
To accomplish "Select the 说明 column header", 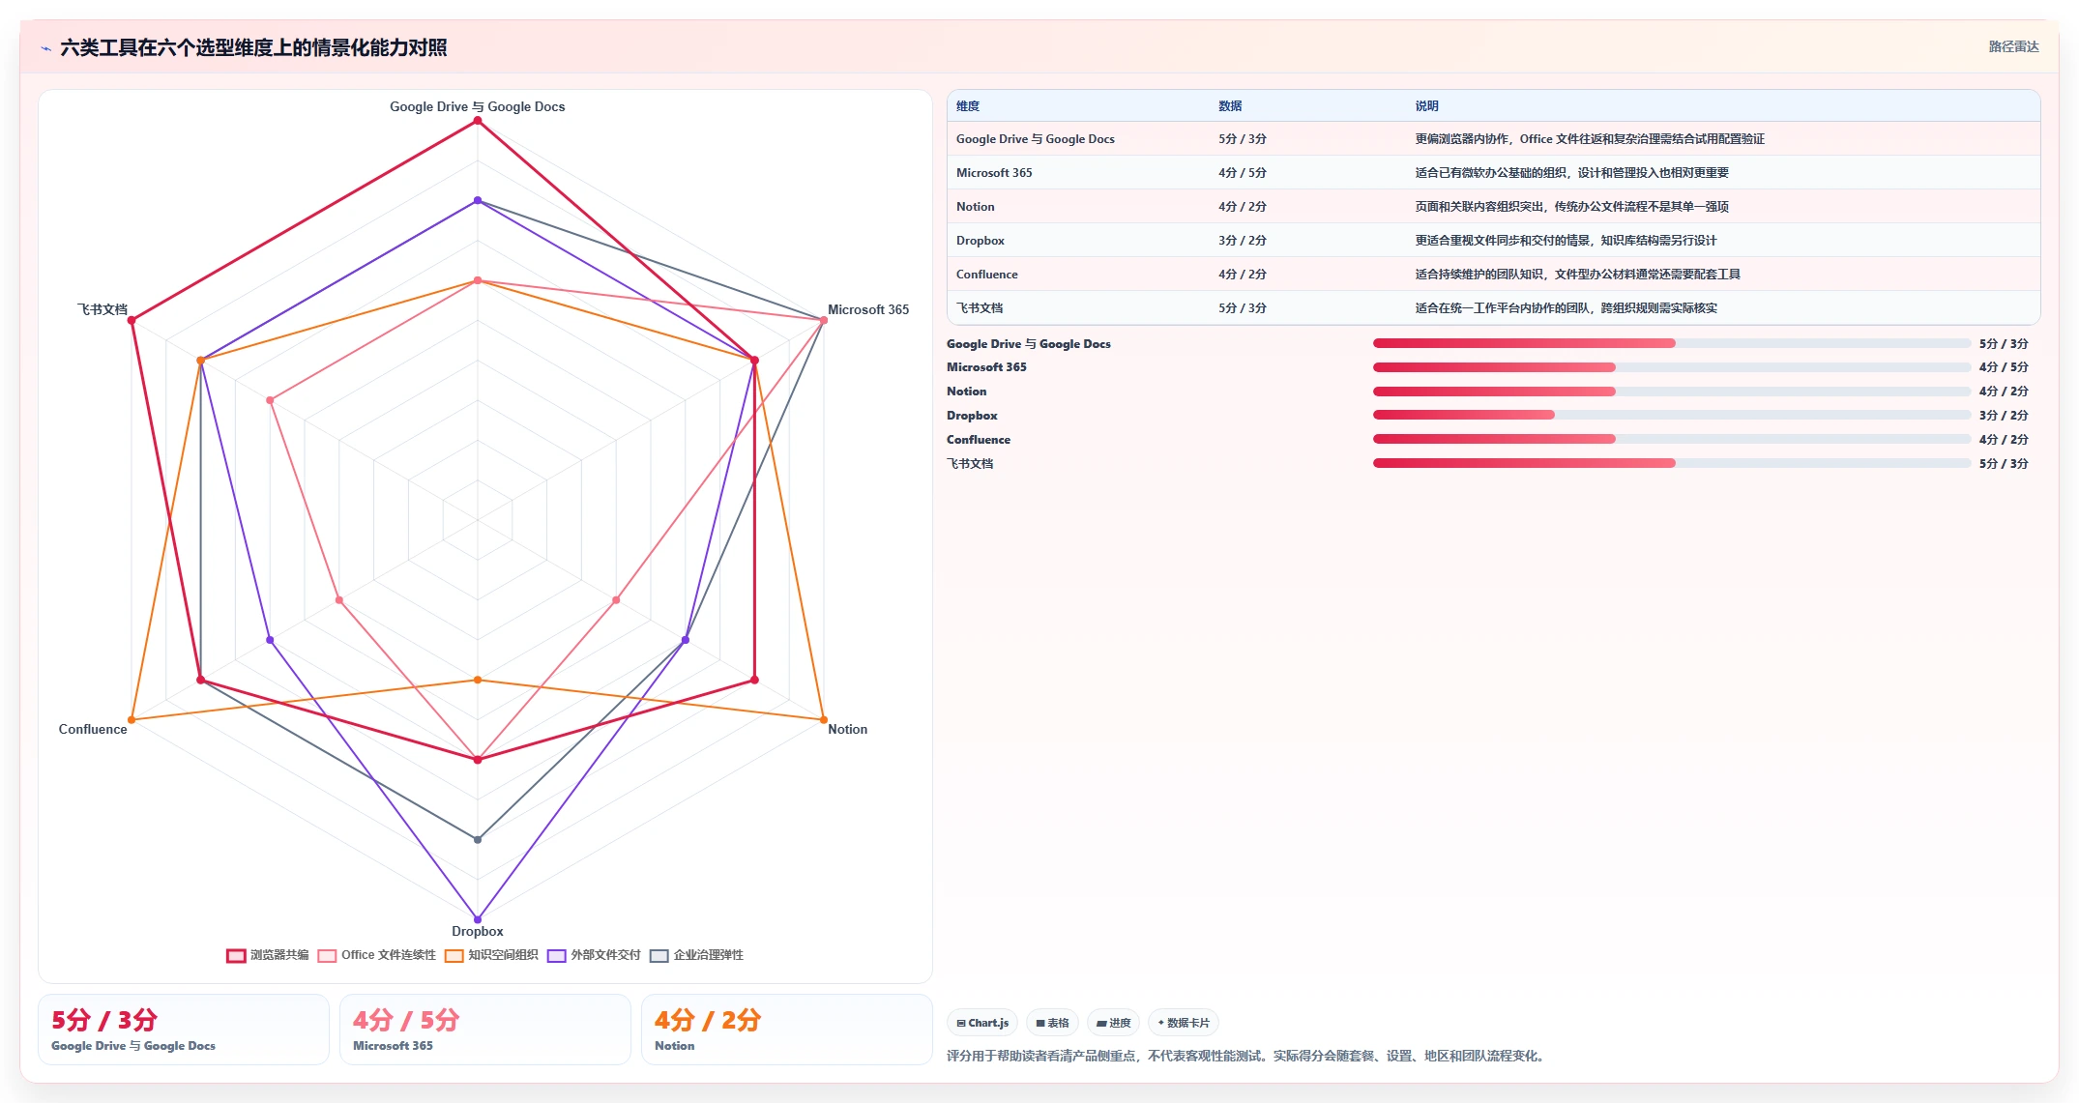I will point(1427,106).
